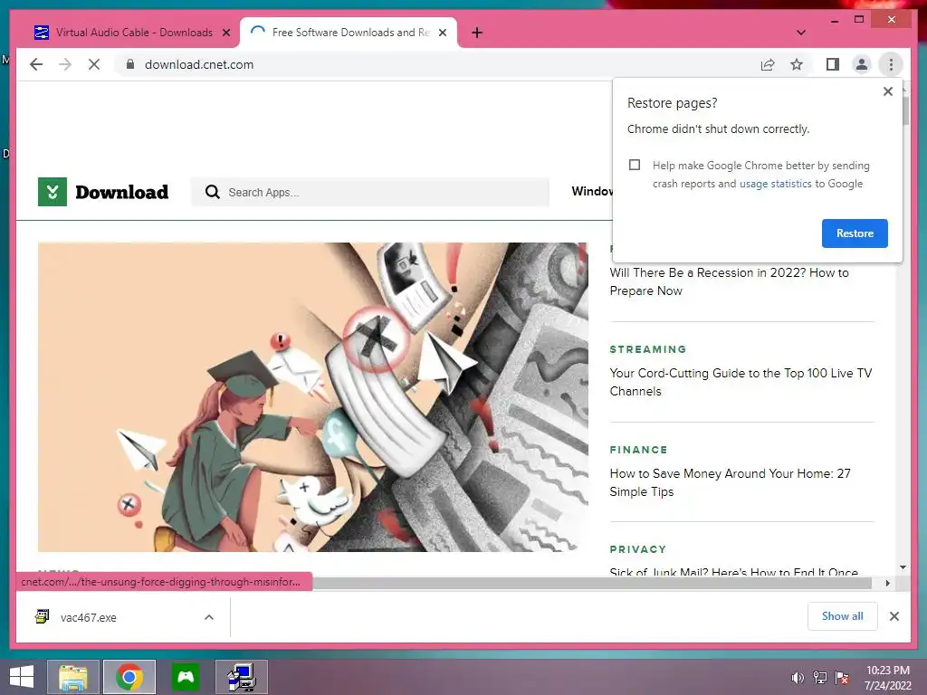
Task: Open the side panel icon
Action: [833, 64]
